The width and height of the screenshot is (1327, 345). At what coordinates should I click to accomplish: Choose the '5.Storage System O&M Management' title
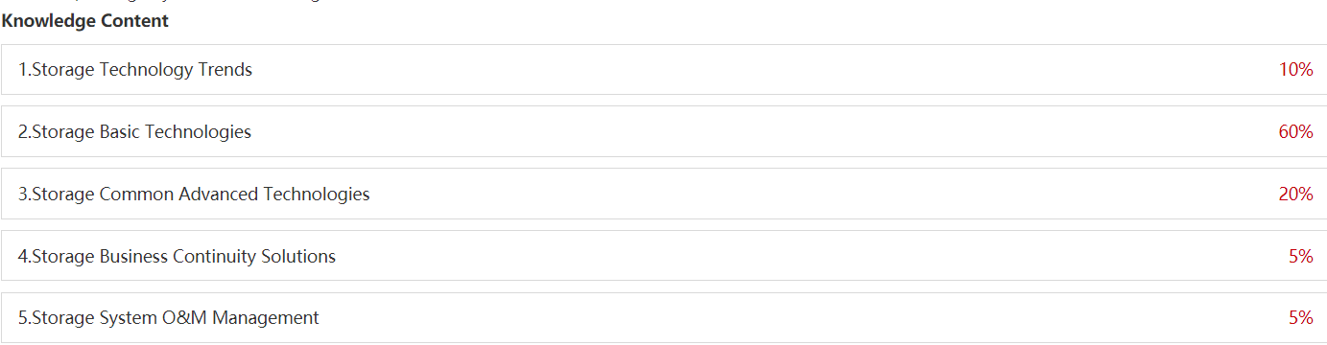[x=169, y=318]
